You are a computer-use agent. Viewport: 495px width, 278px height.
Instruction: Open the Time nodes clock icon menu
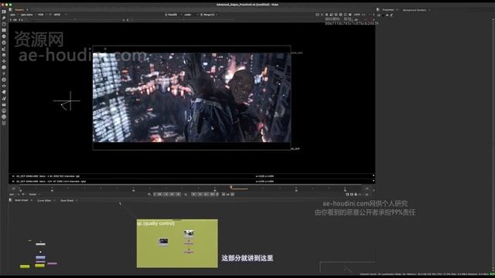tap(4, 24)
